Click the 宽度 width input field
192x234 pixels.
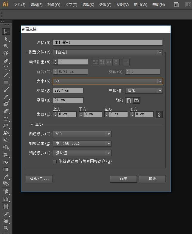click(68, 91)
